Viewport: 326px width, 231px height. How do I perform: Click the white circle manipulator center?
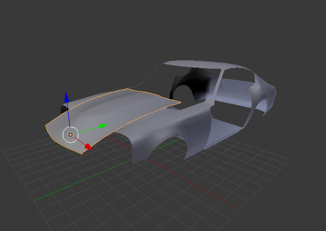(x=71, y=135)
